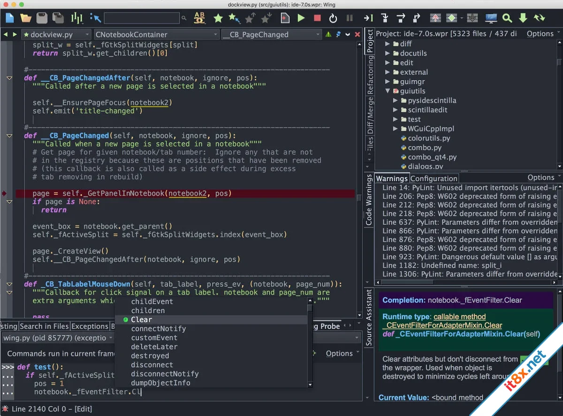The width and height of the screenshot is (563, 416).
Task: Select the Source Assistant vertical tab
Action: [x=369, y=317]
